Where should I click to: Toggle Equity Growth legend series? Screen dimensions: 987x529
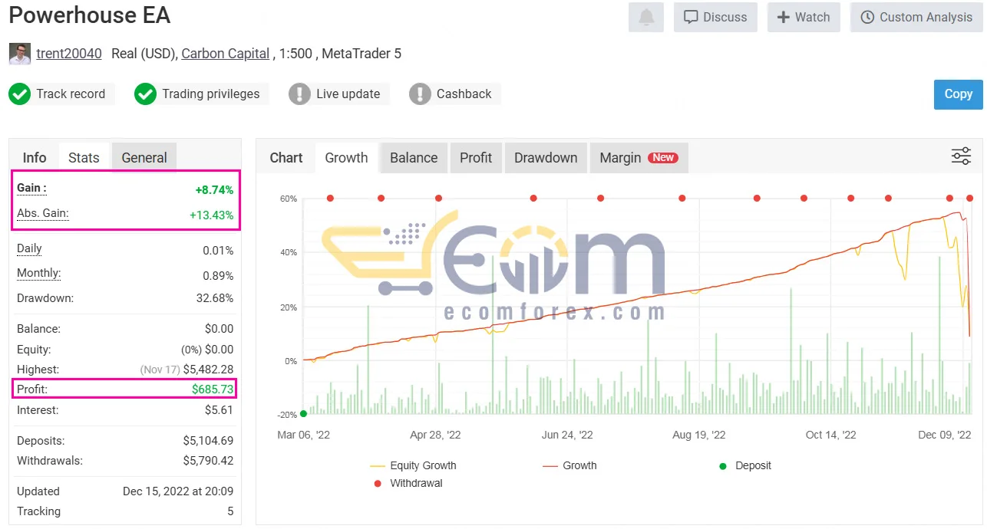(413, 465)
